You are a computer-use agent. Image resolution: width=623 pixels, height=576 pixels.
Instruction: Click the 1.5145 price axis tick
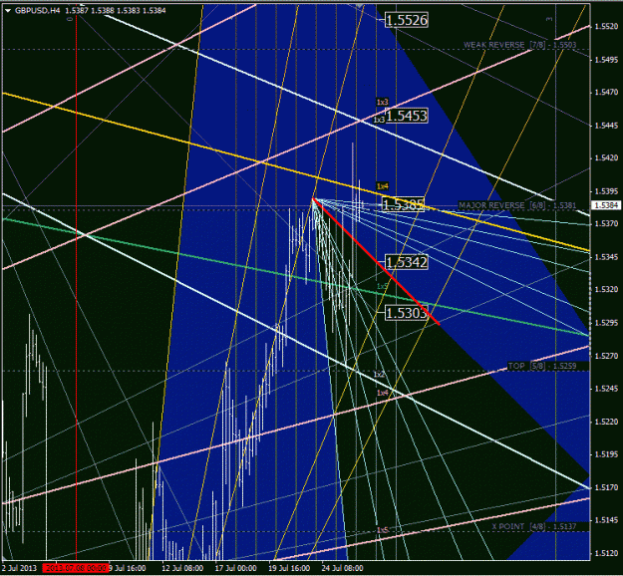(606, 520)
